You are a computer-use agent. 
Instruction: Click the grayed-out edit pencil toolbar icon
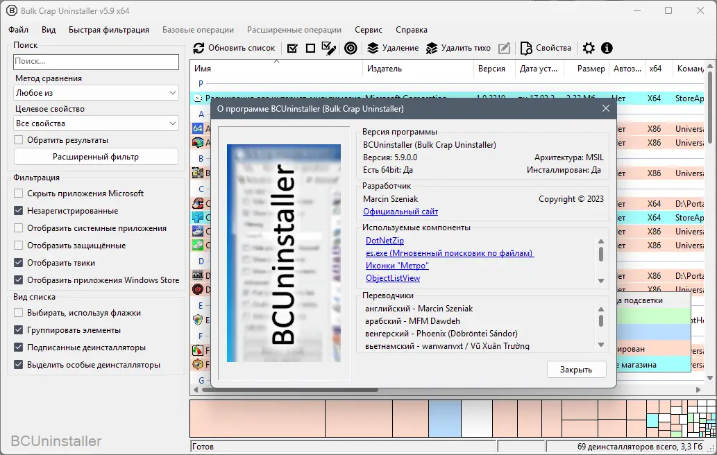(504, 48)
